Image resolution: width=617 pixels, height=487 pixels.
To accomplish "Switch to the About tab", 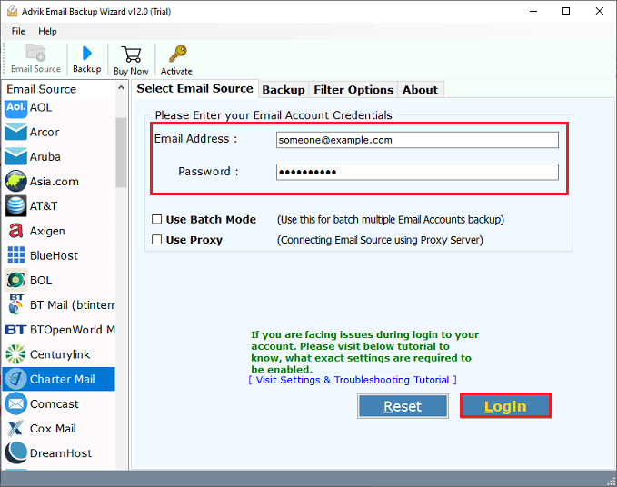I will pos(420,90).
